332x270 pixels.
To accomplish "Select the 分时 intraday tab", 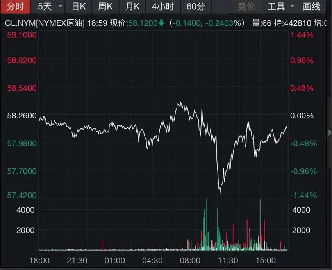I will [15, 7].
